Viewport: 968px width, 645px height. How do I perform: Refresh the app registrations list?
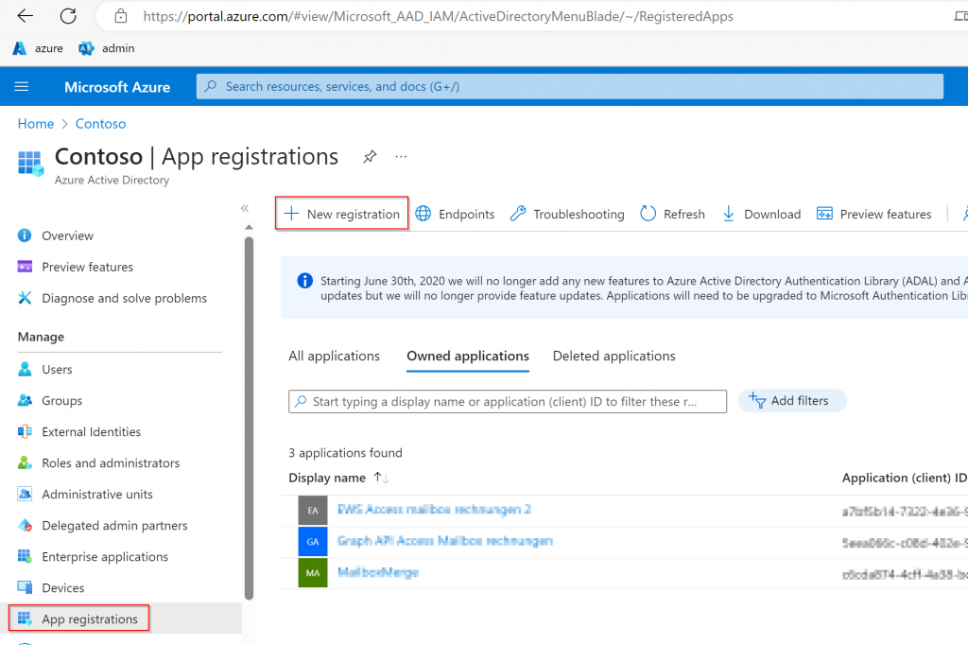coord(672,214)
